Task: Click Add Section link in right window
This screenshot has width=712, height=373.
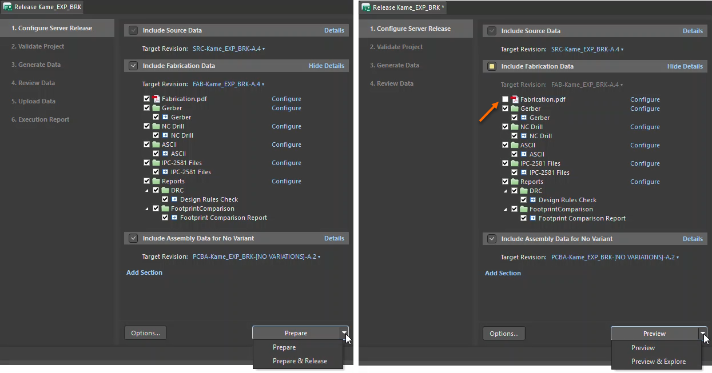Action: 503,273
